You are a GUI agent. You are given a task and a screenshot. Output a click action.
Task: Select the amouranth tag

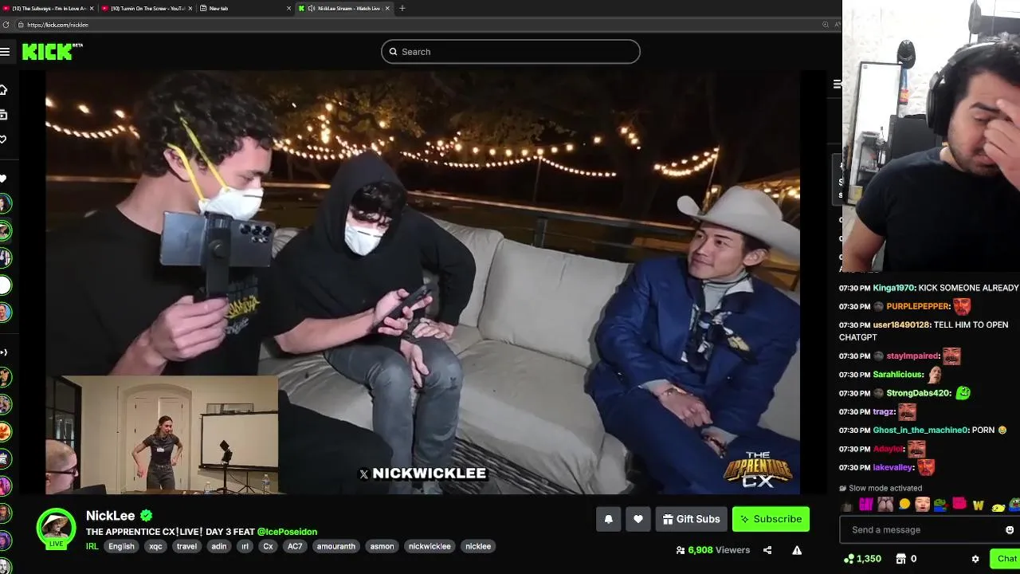335,546
